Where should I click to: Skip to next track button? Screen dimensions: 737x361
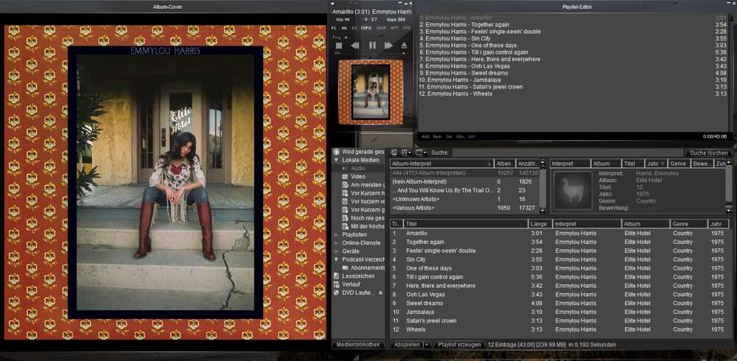(388, 46)
